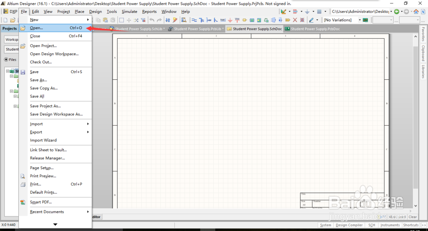Open Recent Documents submenu

(55, 212)
